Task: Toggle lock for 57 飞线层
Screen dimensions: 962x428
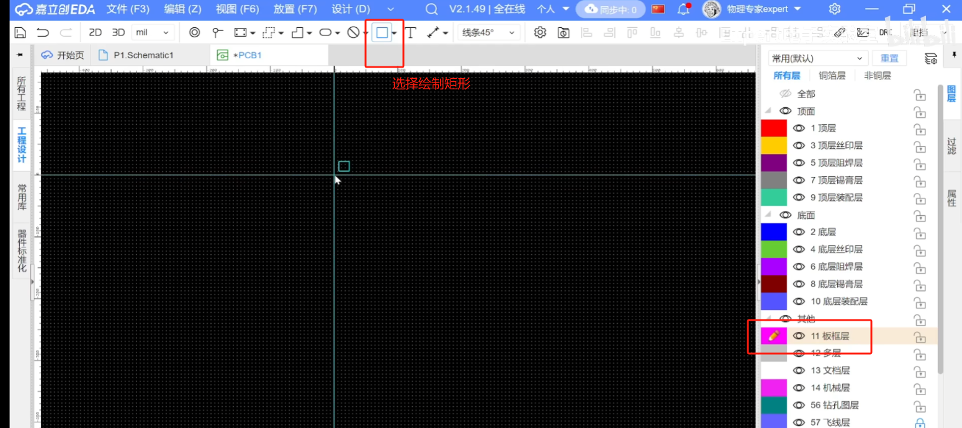Action: [x=920, y=422]
